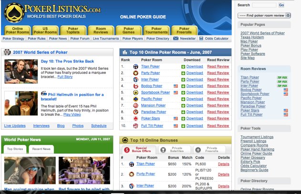Click the Mansion Poker icon in rooms list
301x194 pixels.
[x=136, y=105]
